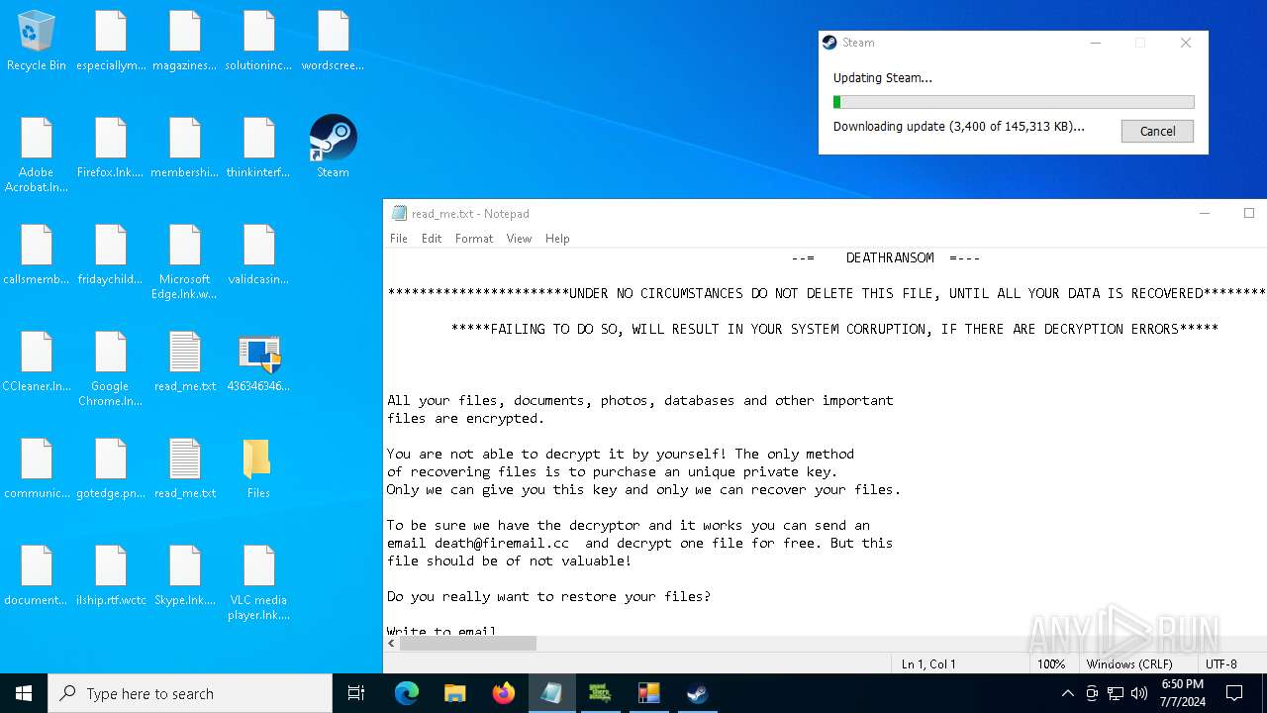Open File Explorer from the taskbar
1267x713 pixels.
click(x=455, y=693)
